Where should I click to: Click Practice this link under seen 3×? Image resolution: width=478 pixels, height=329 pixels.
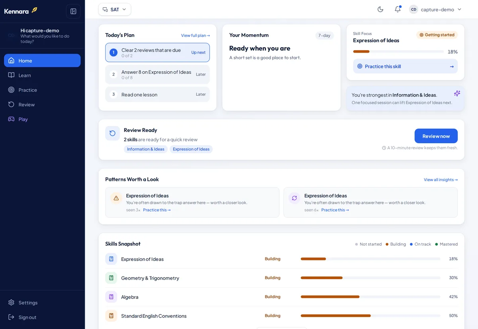pos(157,210)
